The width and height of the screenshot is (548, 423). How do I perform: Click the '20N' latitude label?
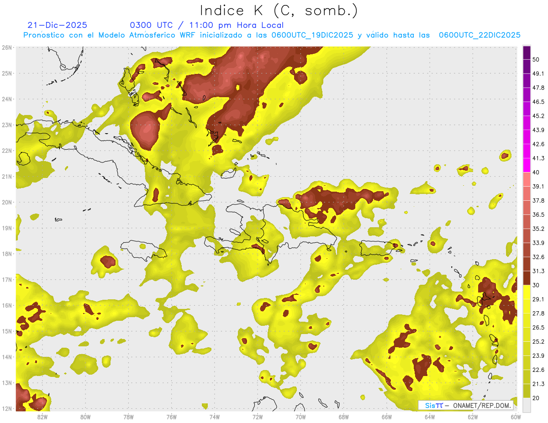pos(7,202)
